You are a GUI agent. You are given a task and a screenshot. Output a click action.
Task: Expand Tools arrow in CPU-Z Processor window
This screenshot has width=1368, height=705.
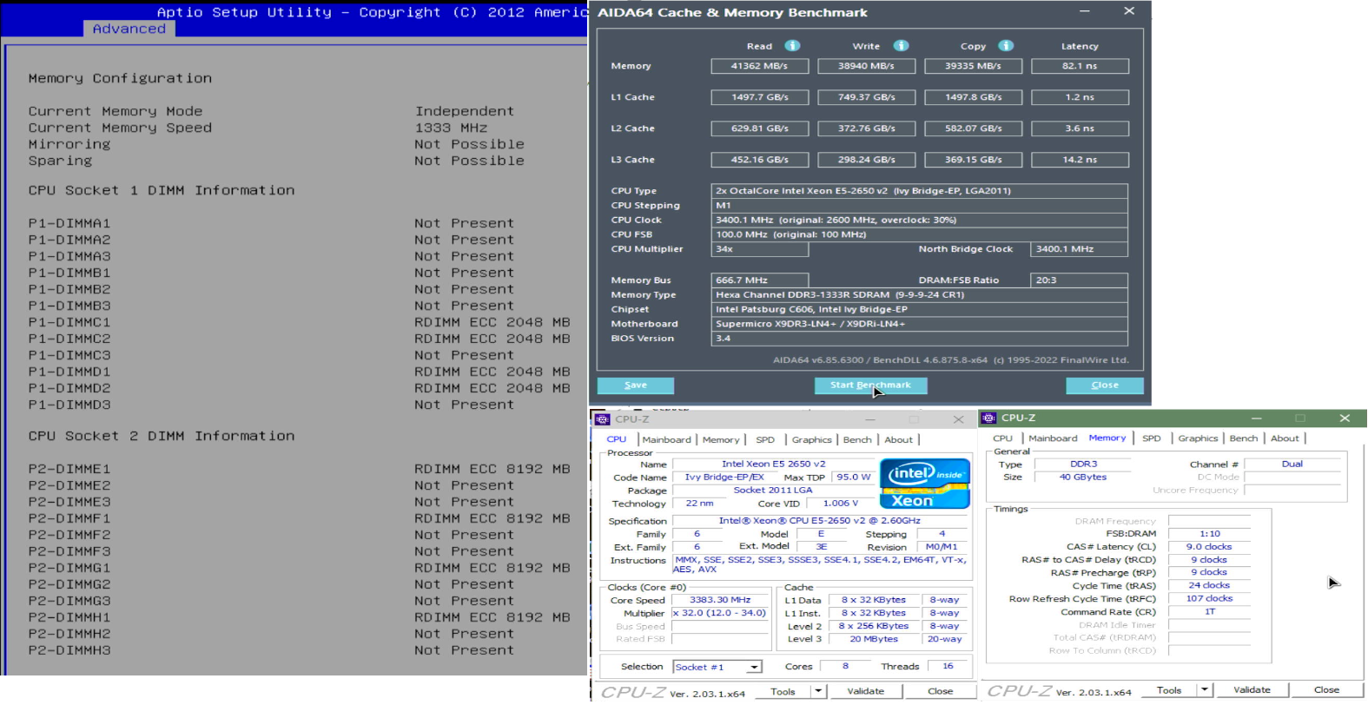817,691
